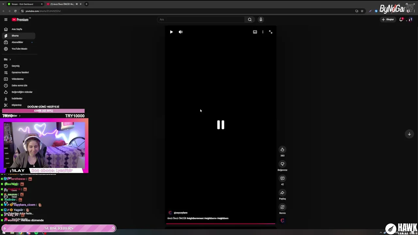Screen dimensions: 418x235
Task: Open the YouTube hamburger guide menu
Action: [x=6, y=20]
